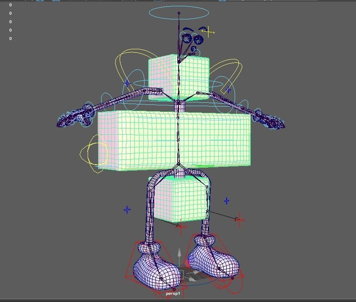
Task: Select the character's right eyeball sphere
Action: click(x=198, y=40)
